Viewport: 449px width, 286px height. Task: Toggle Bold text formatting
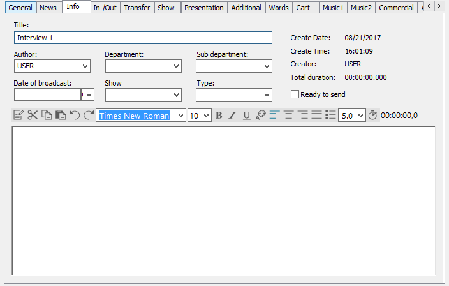tap(219, 116)
